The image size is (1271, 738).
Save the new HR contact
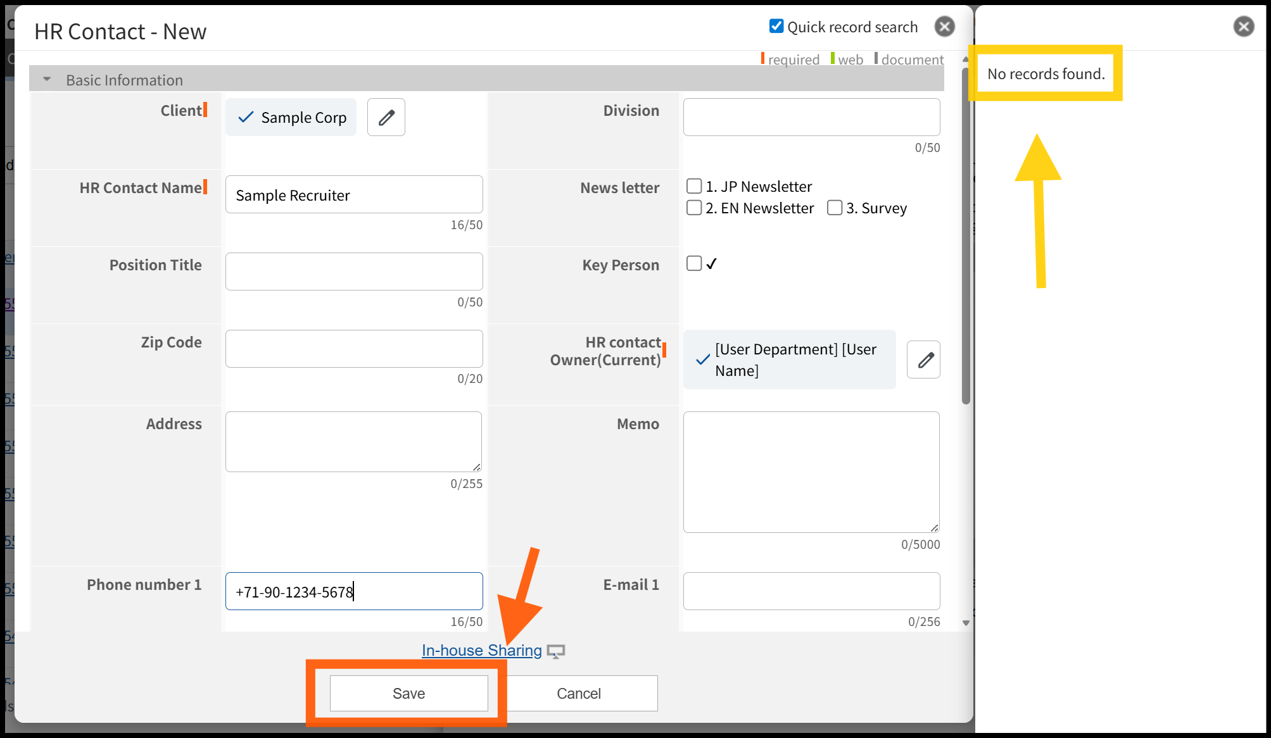pos(408,694)
